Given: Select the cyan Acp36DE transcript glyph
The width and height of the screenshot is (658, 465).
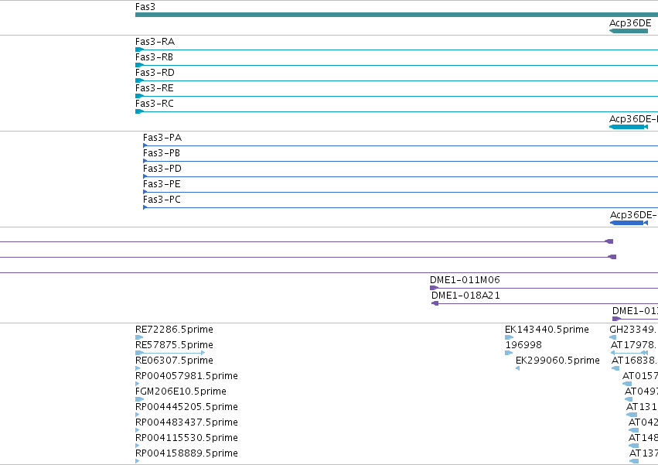Looking at the screenshot, I should click(629, 127).
